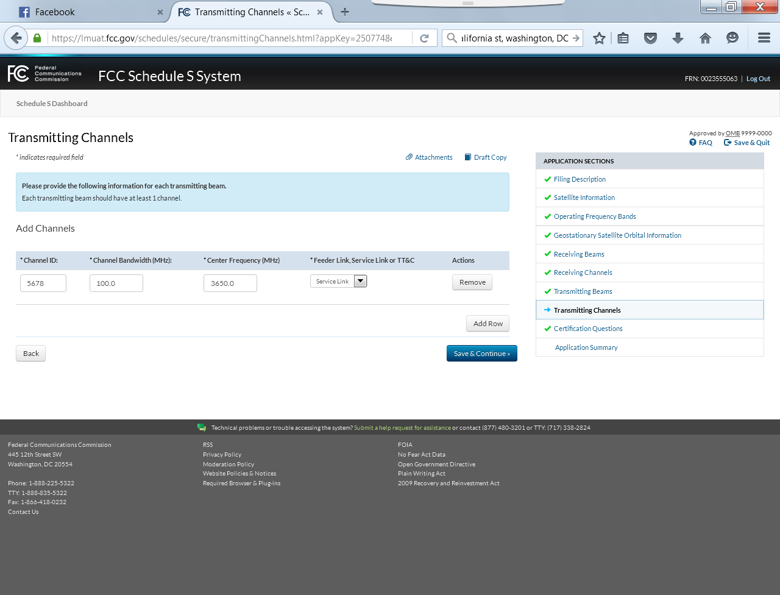Click Center Frequency field showing 3650.0

point(230,283)
